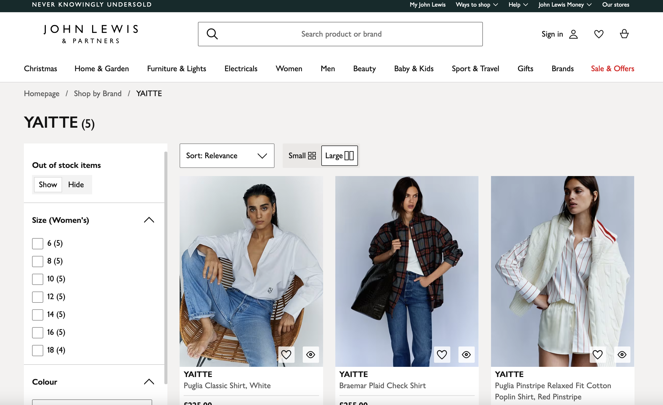Open the shopping basket icon
The width and height of the screenshot is (663, 405).
[624, 34]
